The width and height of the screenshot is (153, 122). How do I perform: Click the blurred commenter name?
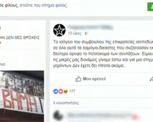(103, 115)
